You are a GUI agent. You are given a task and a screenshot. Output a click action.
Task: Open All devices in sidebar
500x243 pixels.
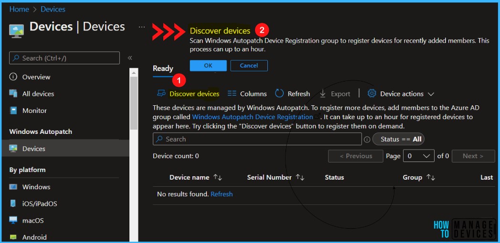(x=38, y=94)
